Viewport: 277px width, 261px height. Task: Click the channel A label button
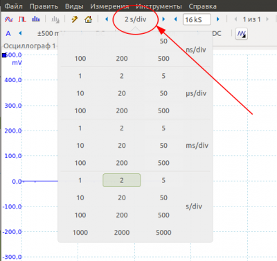pyautogui.click(x=8, y=34)
